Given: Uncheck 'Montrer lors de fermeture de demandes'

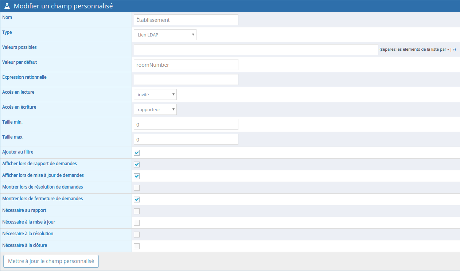Looking at the screenshot, I should coord(137,200).
